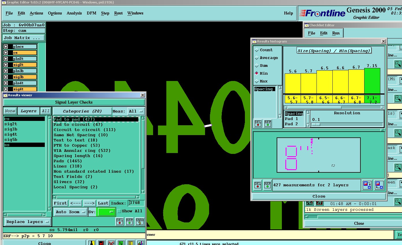Click the REF icon beside the UNDO icon
Viewport: 402px width, 245px height.
129,222
